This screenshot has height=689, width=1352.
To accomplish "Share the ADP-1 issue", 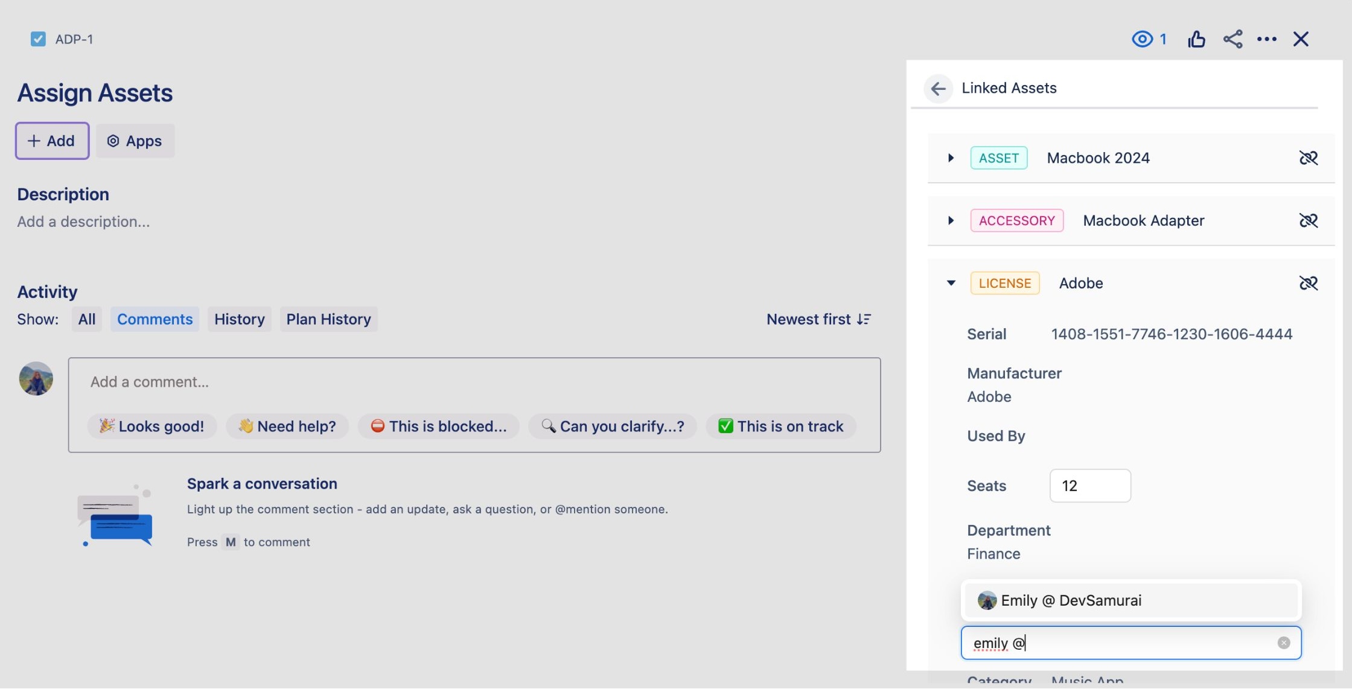I will 1233,39.
